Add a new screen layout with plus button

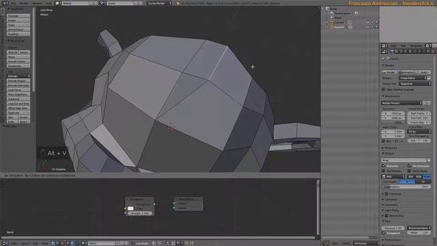[x=91, y=3]
